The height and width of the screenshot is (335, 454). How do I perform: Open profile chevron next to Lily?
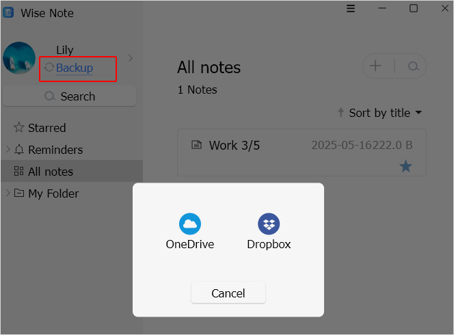click(x=131, y=58)
